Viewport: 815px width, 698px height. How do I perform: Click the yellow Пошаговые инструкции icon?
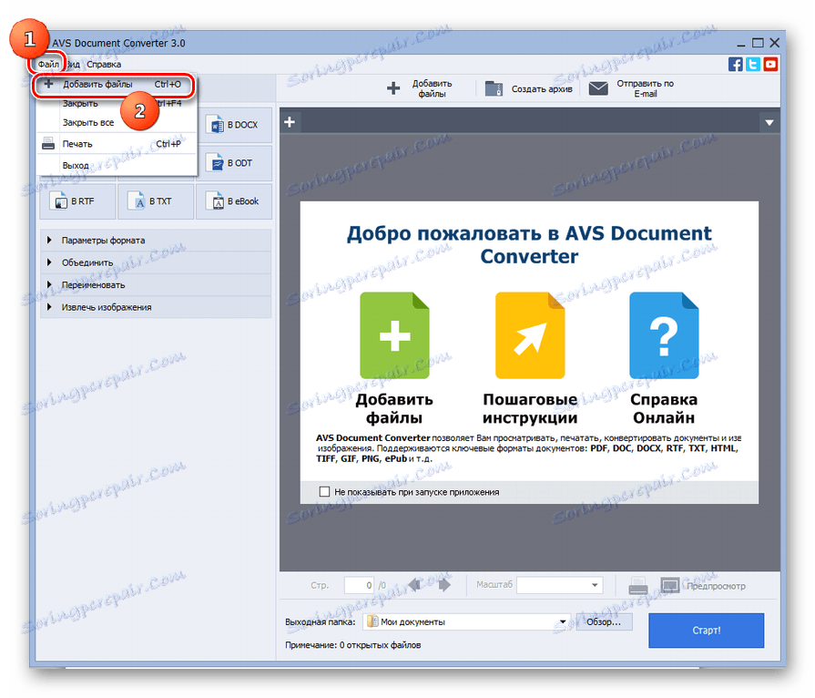point(530,335)
